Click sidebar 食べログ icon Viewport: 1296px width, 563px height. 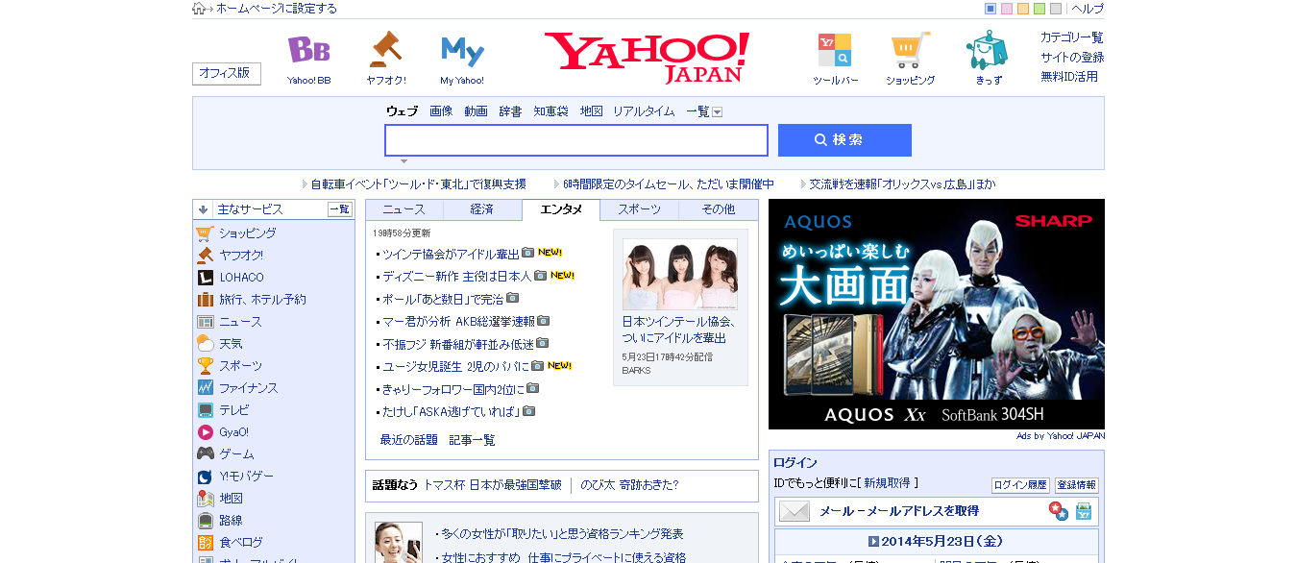point(205,542)
